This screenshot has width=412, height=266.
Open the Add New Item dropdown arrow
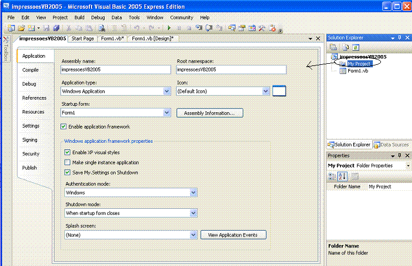[38, 28]
